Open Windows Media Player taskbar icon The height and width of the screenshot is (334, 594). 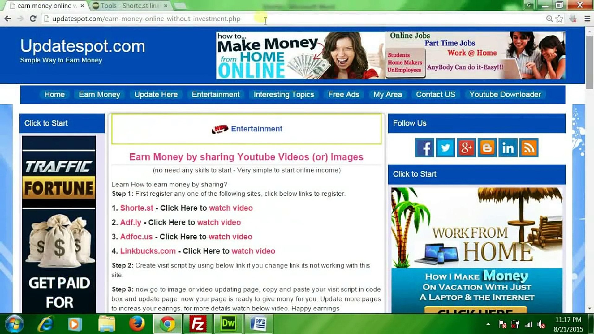coord(75,324)
